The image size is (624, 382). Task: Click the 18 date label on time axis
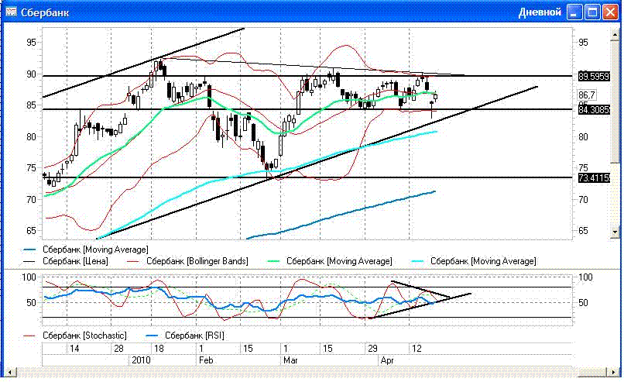click(159, 349)
